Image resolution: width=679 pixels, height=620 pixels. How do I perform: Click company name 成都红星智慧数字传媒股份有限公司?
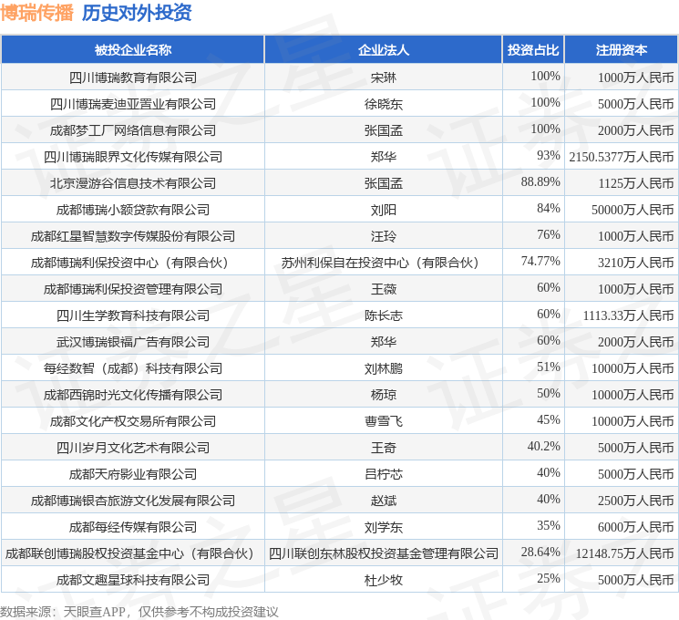(x=133, y=236)
